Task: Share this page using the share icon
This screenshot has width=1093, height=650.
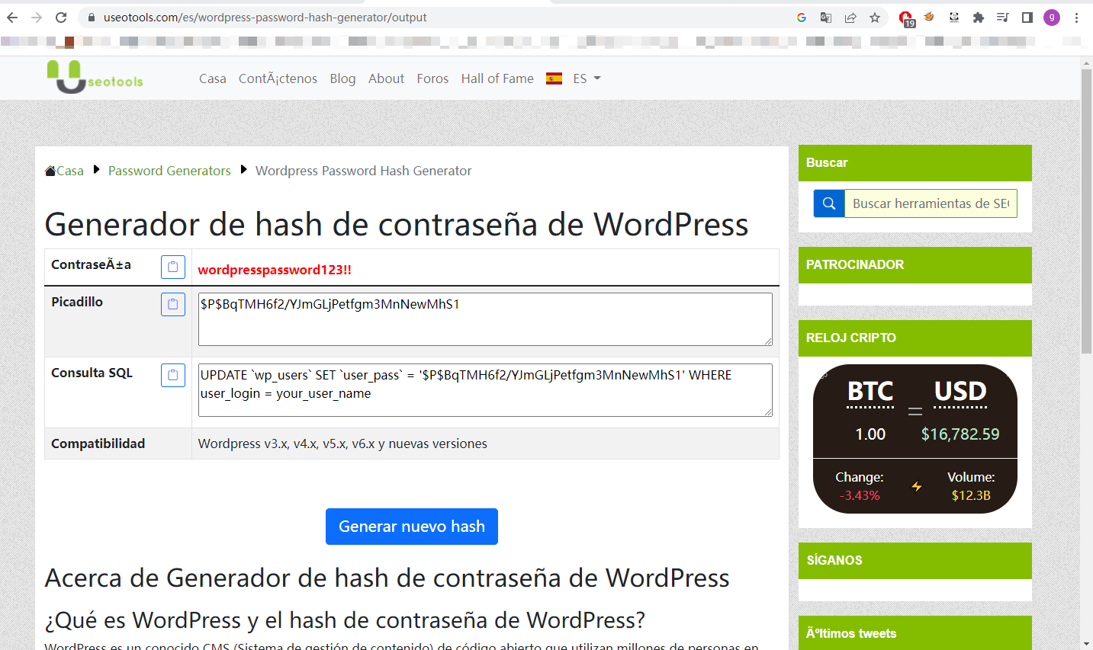Action: coord(850,18)
